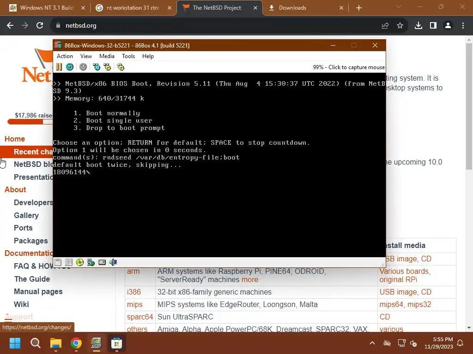This screenshot has height=354, width=473.
Task: Open Chrome tab search chevron
Action: pos(399,6)
